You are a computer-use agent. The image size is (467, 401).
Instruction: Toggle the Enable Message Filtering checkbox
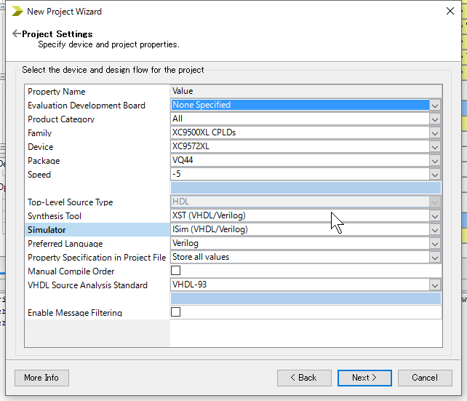176,312
